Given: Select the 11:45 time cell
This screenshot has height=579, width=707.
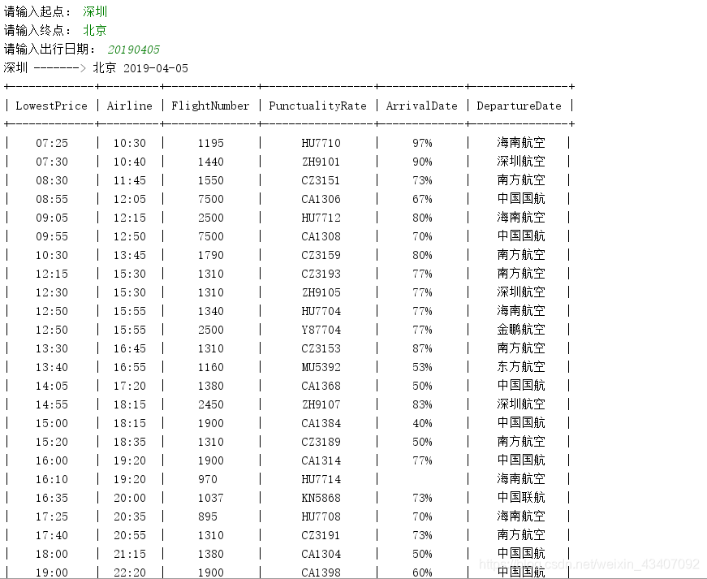Looking at the screenshot, I should 129,180.
